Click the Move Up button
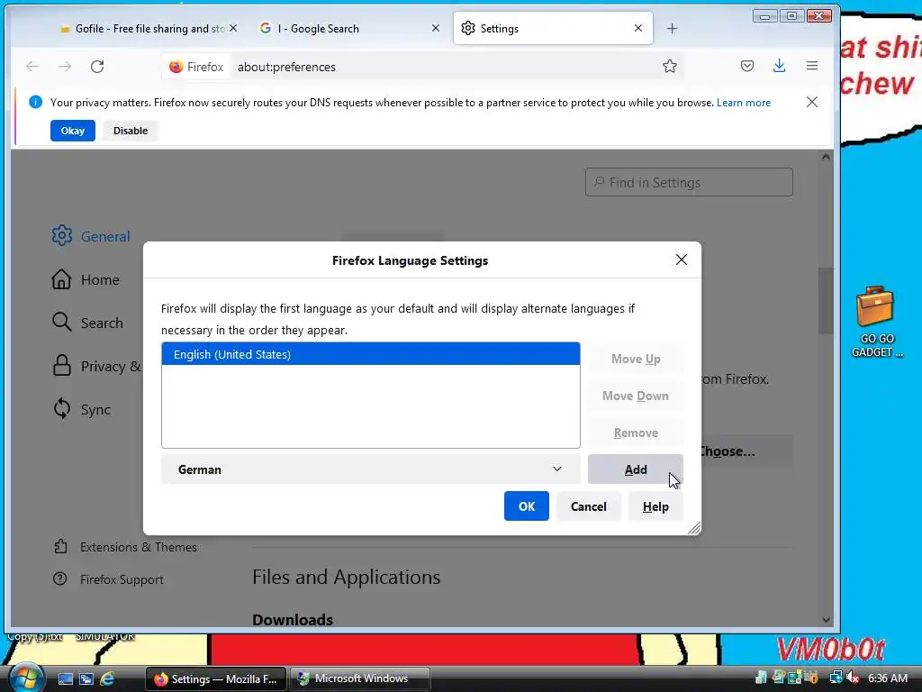Screen dimensions: 922x692 point(635,359)
